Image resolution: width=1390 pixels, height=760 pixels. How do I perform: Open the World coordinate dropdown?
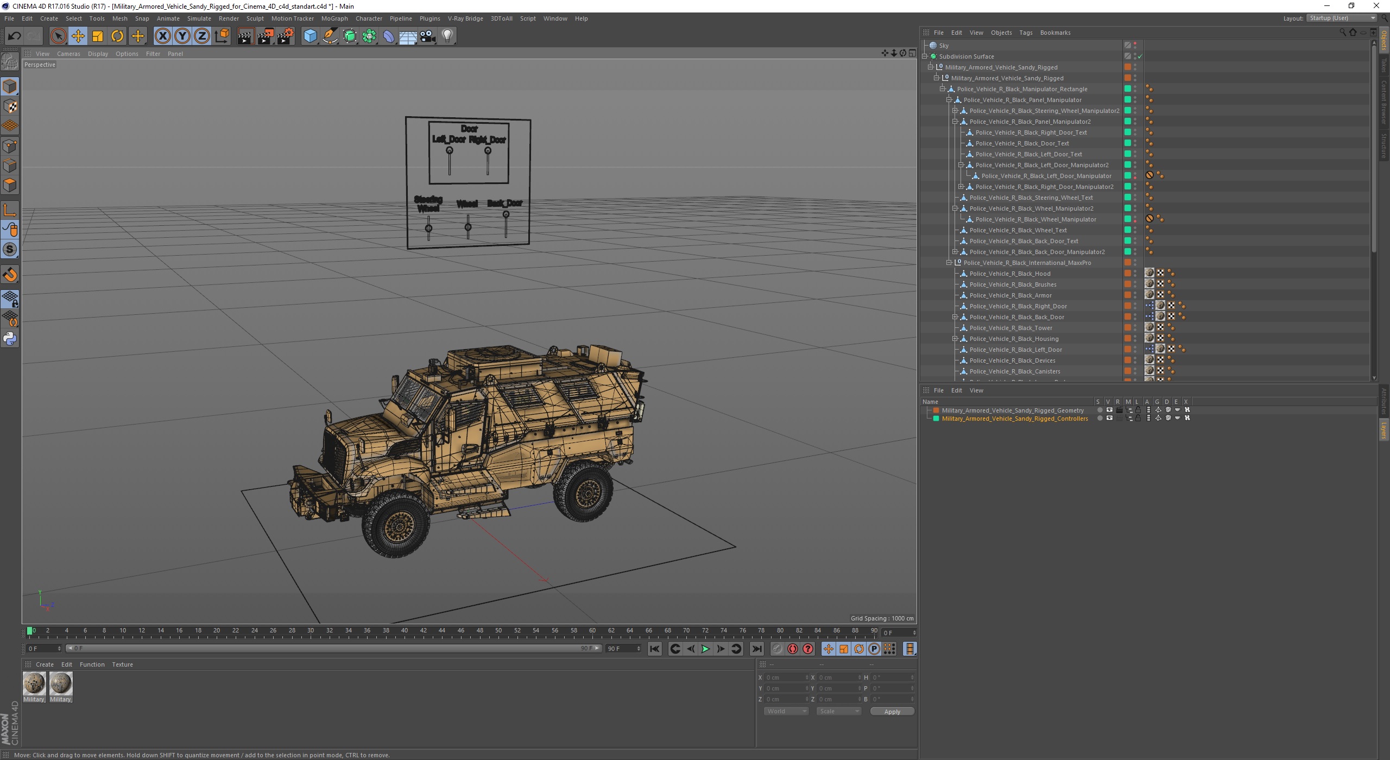point(786,711)
